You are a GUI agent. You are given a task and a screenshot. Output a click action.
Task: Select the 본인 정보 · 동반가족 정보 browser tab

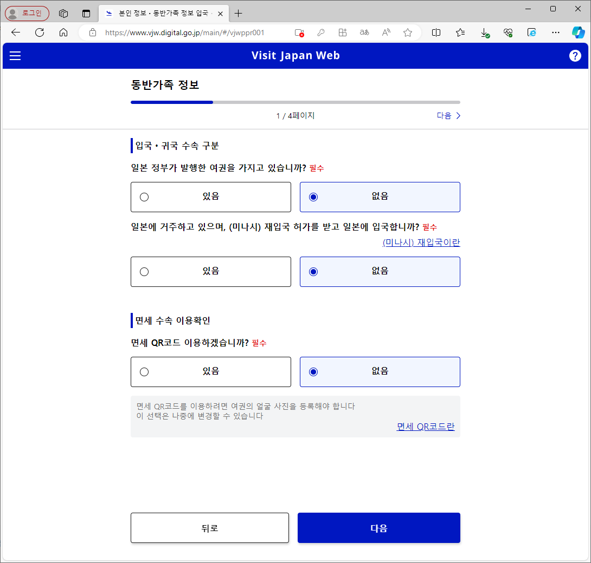[163, 14]
